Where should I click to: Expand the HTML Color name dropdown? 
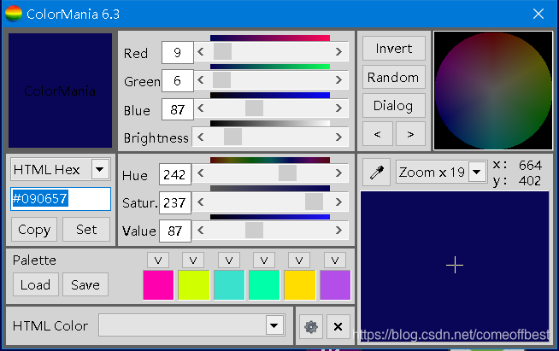click(x=274, y=325)
